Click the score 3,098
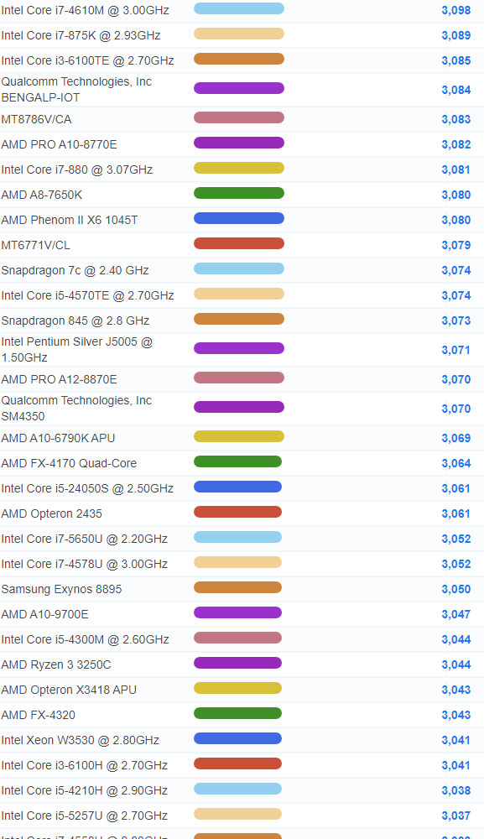 (456, 10)
